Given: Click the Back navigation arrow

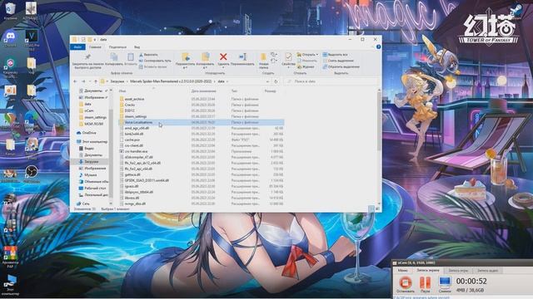Looking at the screenshot, I should [76, 81].
